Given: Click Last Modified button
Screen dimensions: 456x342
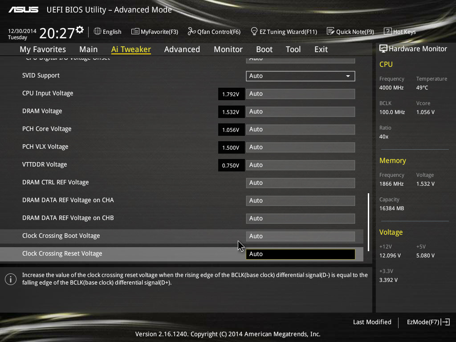Looking at the screenshot, I should 372,322.
